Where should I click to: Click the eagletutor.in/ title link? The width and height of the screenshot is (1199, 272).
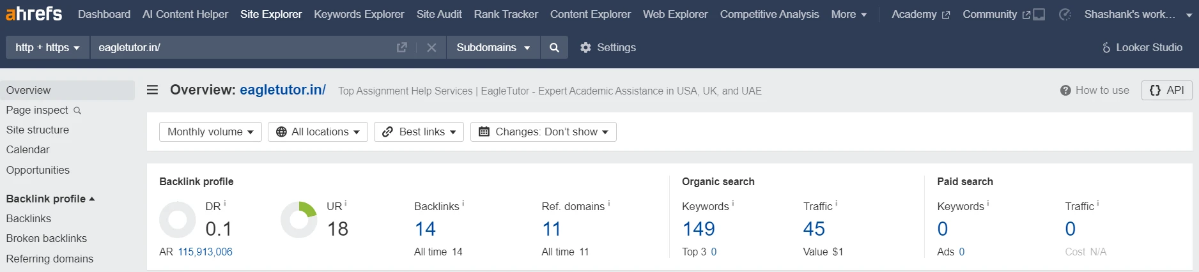click(282, 90)
